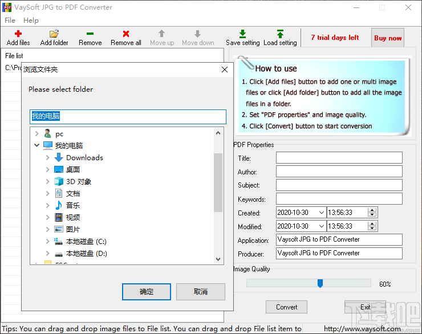
Task: Collapse the 我的电脑 tree node
Action: pos(37,145)
